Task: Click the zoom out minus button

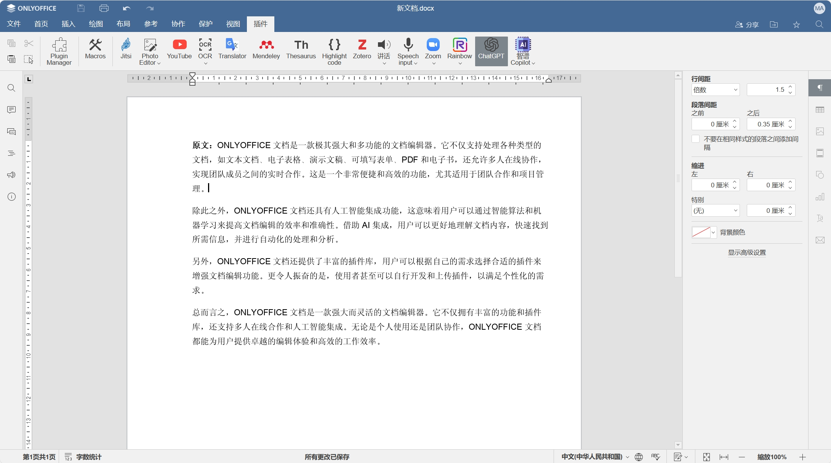Action: tap(742, 457)
